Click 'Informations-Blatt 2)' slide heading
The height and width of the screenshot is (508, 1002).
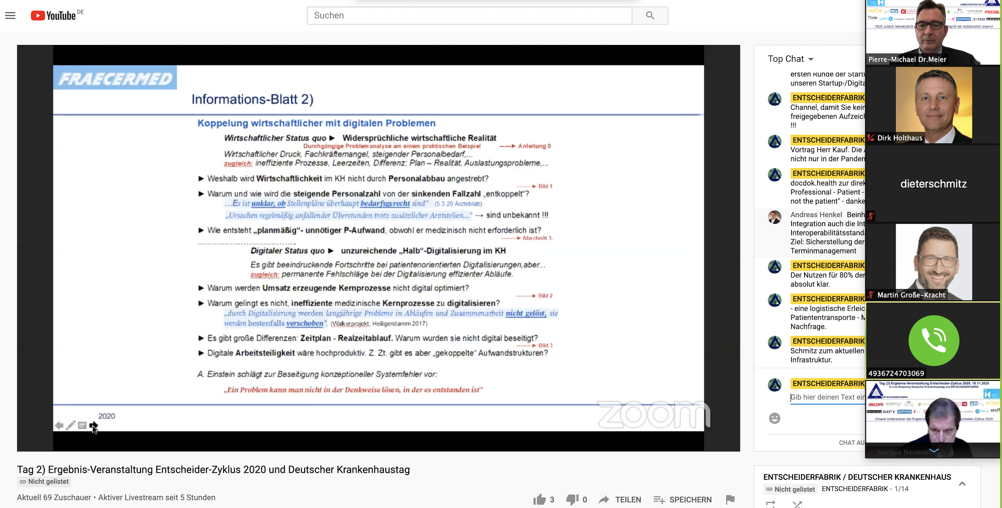click(x=252, y=99)
